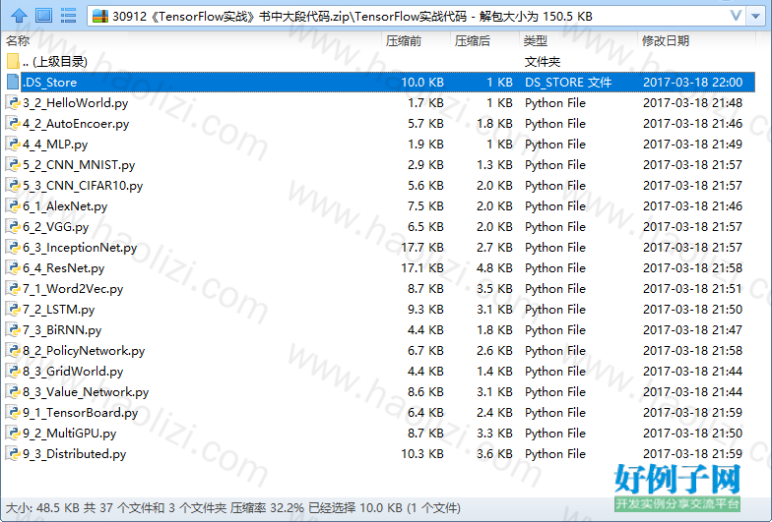Screen dimensions: 772x522
Task: Select file name 9_2_MultiGPU.py
Action: click(x=69, y=433)
